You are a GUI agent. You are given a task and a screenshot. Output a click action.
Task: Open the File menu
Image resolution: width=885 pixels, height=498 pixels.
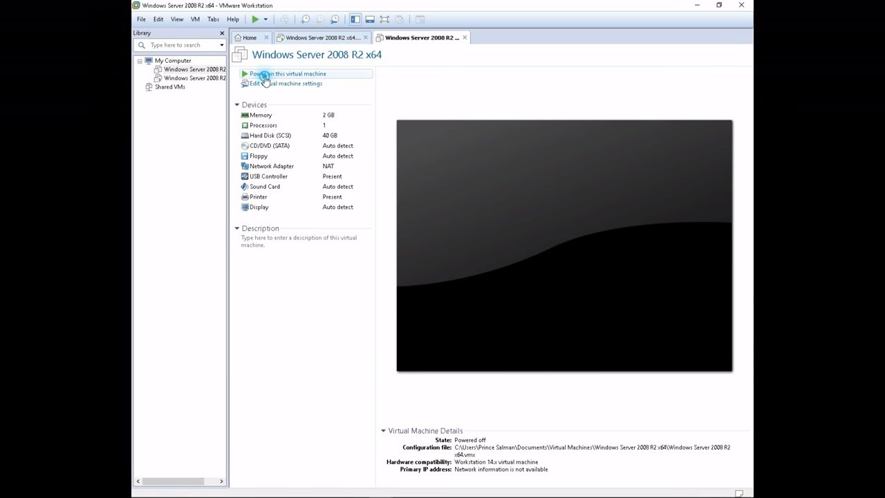[x=141, y=19]
